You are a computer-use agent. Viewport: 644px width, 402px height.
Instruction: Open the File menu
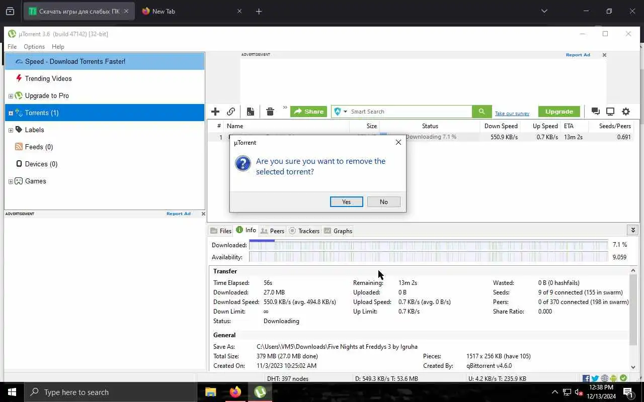(x=12, y=47)
